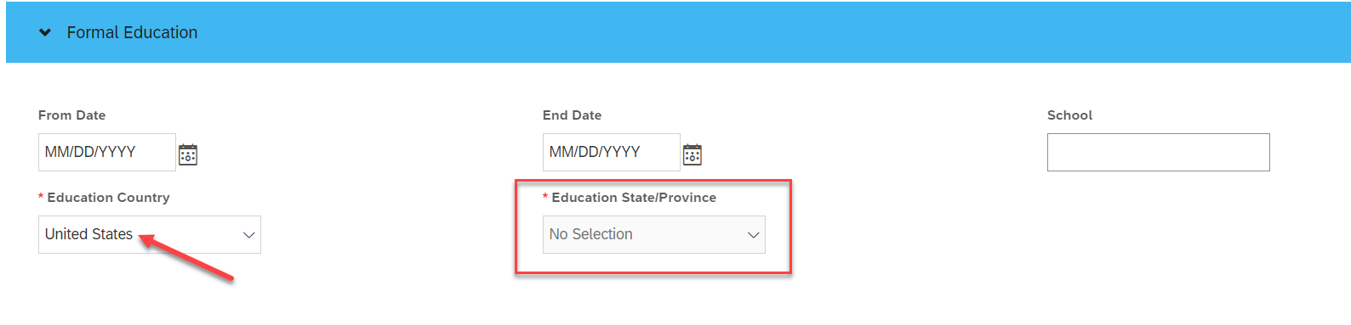Click the empty area of the blue header bar

pos(766,32)
